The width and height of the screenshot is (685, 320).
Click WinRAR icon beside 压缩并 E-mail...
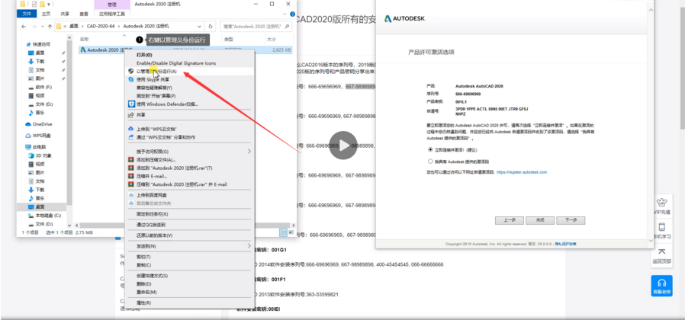coord(130,176)
